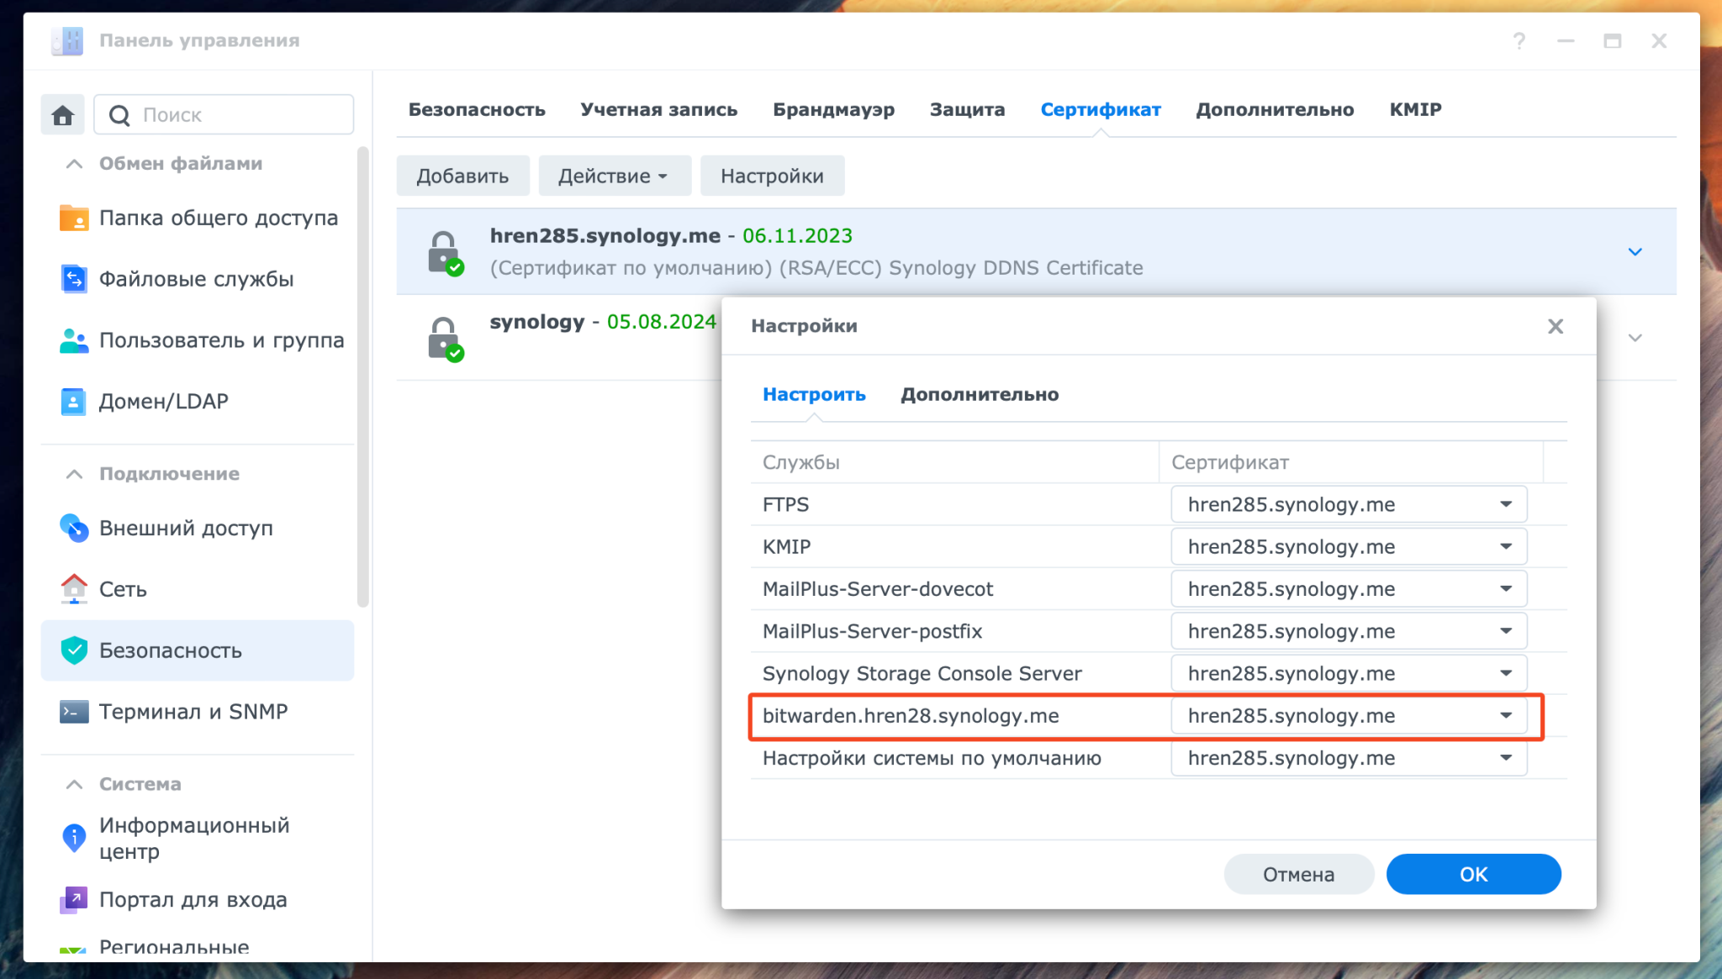The height and width of the screenshot is (979, 1722).
Task: Select Безопасность shield icon in sidebar
Action: pos(74,650)
